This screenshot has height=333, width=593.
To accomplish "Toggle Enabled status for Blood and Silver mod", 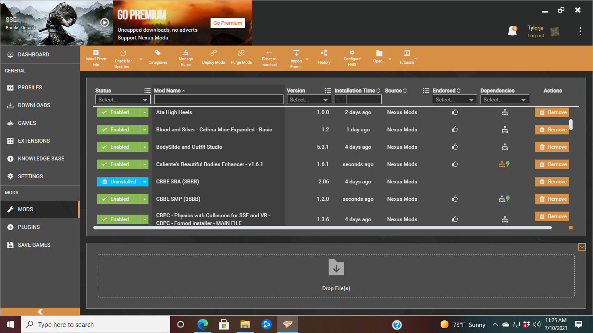I will click(x=119, y=130).
